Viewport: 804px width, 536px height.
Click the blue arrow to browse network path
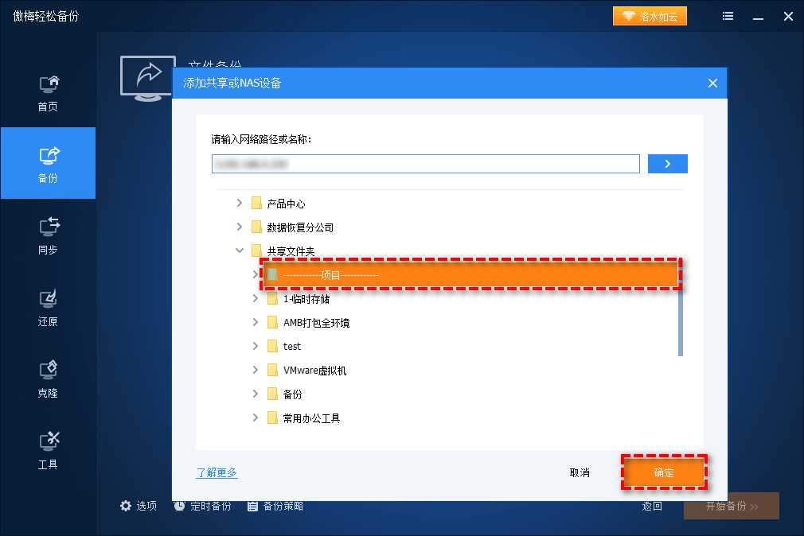667,164
